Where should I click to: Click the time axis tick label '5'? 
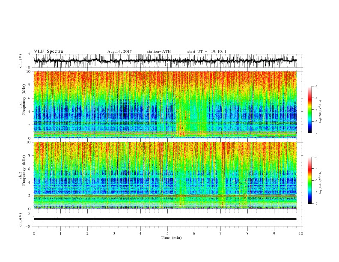(167, 233)
